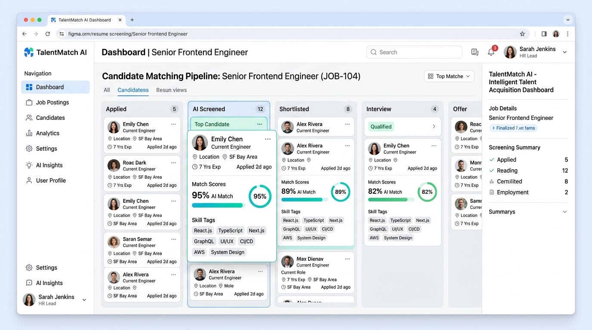592x330 pixels.
Task: Click the browser reload button
Action: pyautogui.click(x=48, y=34)
